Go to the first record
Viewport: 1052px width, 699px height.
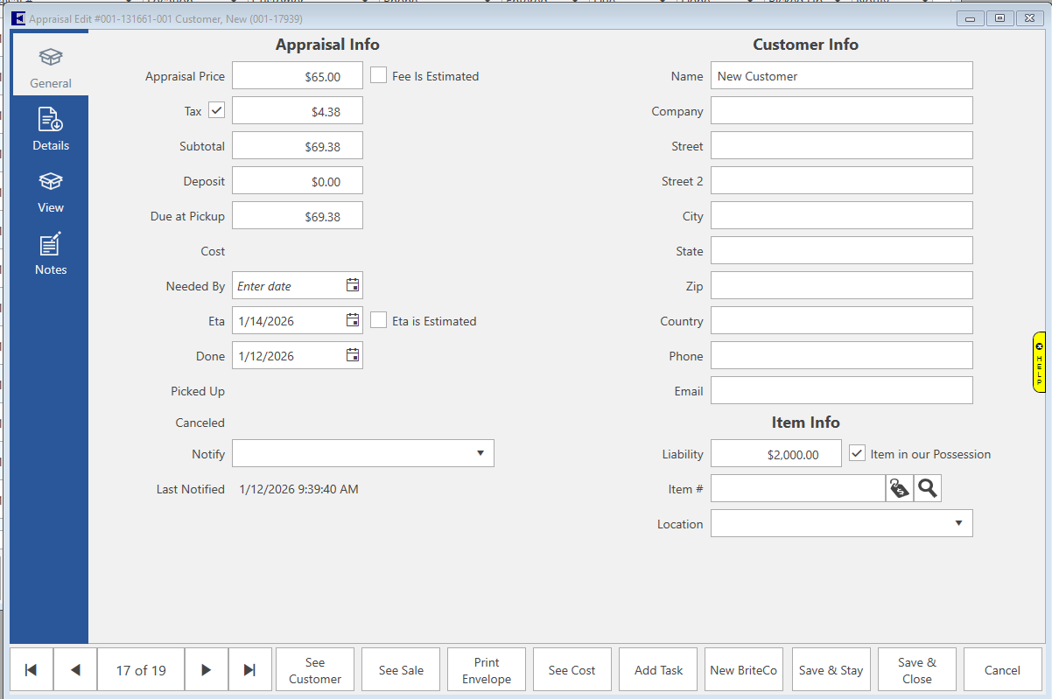pyautogui.click(x=32, y=670)
